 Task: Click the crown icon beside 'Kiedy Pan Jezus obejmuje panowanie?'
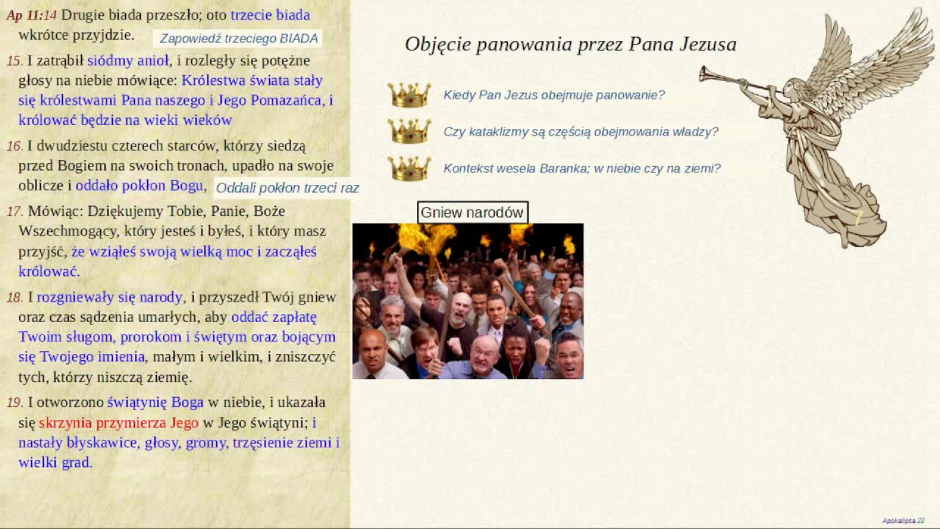(409, 95)
